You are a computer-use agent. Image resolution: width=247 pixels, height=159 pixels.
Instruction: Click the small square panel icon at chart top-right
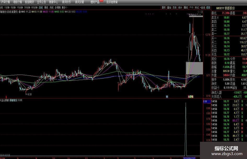pyautogui.click(x=202, y=12)
